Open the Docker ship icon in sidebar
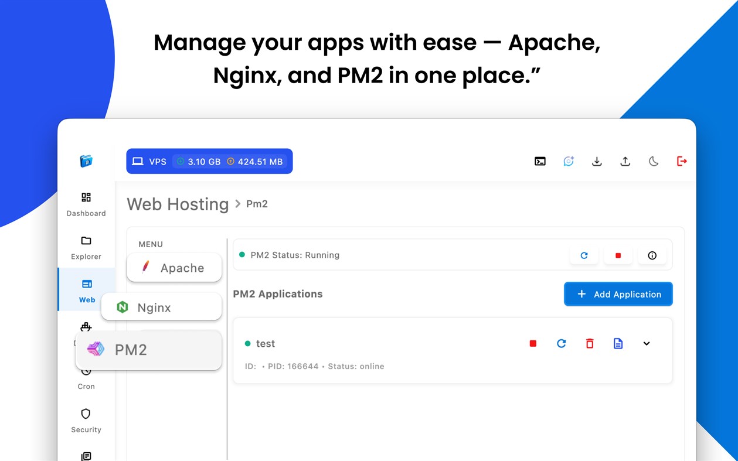Viewport: 738px width, 461px height. (86, 326)
